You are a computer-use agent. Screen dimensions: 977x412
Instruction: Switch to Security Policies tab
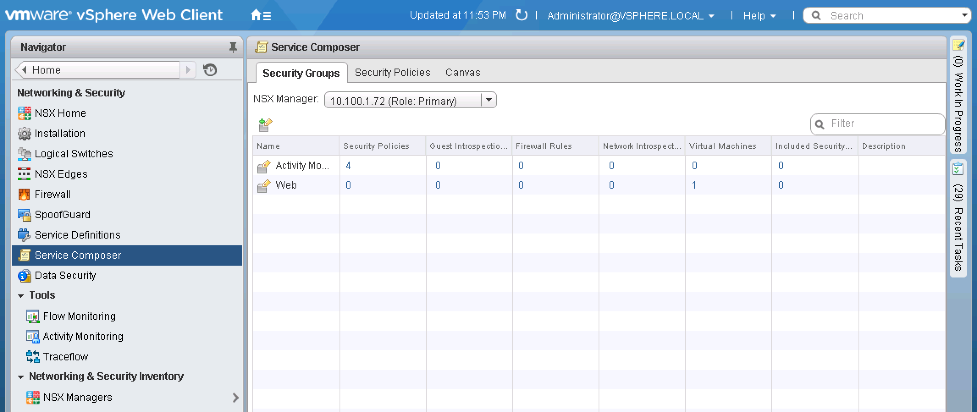(x=392, y=72)
